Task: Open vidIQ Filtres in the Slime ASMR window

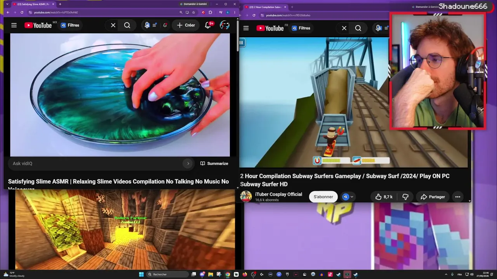Action: coord(70,25)
